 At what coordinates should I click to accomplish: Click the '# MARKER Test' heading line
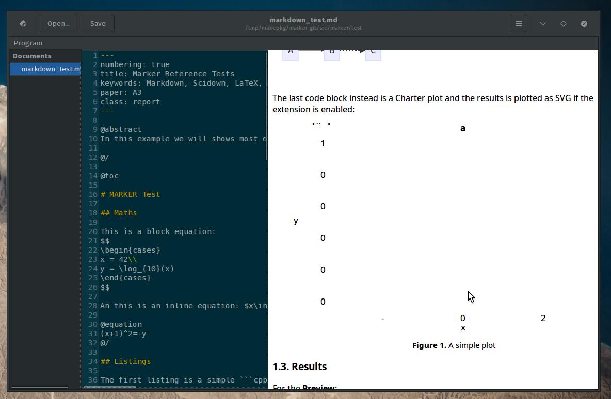pos(130,195)
